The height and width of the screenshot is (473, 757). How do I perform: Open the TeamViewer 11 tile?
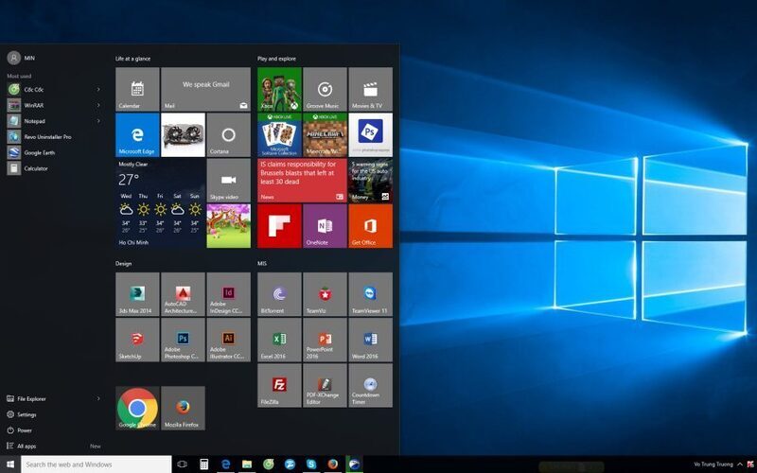pos(370,294)
